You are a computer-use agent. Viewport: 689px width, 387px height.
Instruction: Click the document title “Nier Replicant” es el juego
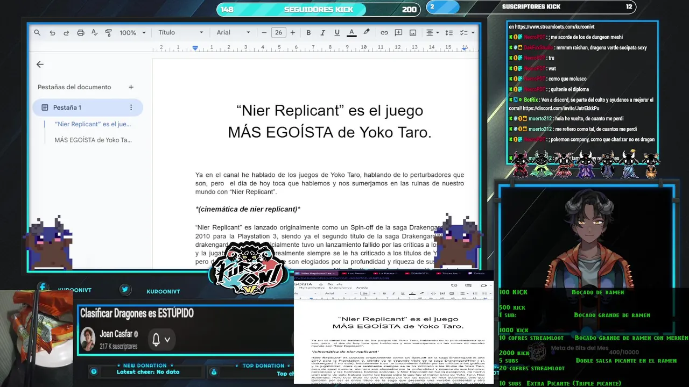click(329, 111)
